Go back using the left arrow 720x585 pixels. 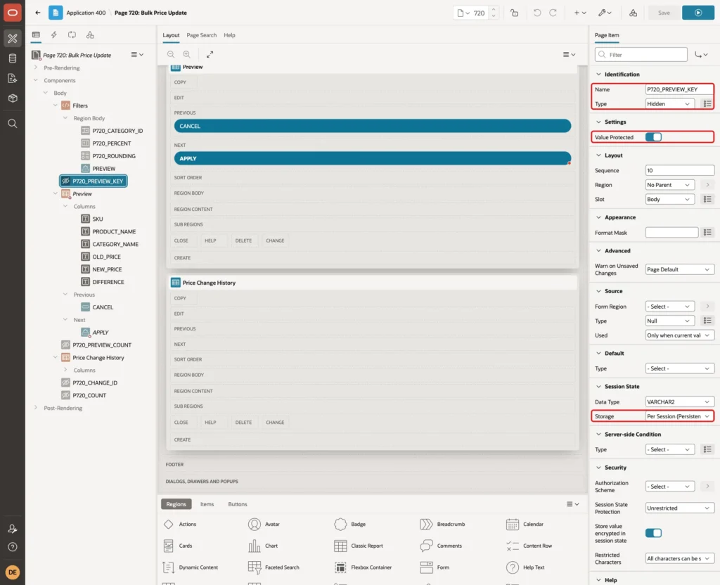[x=38, y=13]
